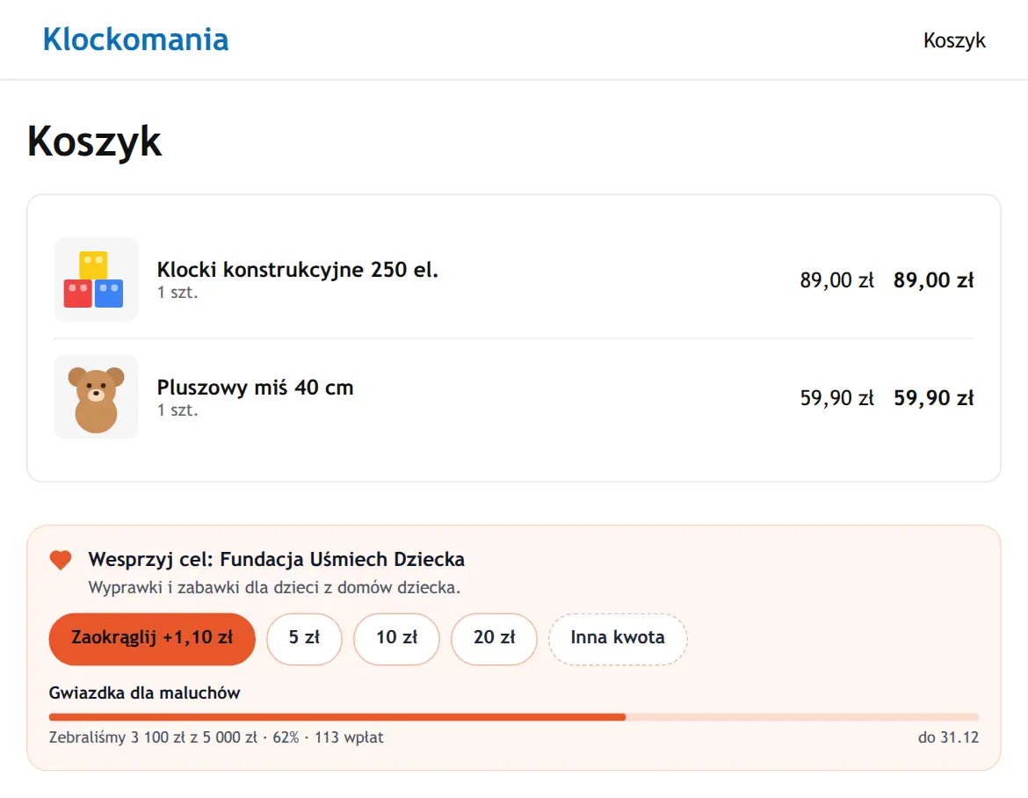Viewport: 1028px width, 798px height.
Task: Click the fundraising progress bar
Action: pyautogui.click(x=514, y=716)
